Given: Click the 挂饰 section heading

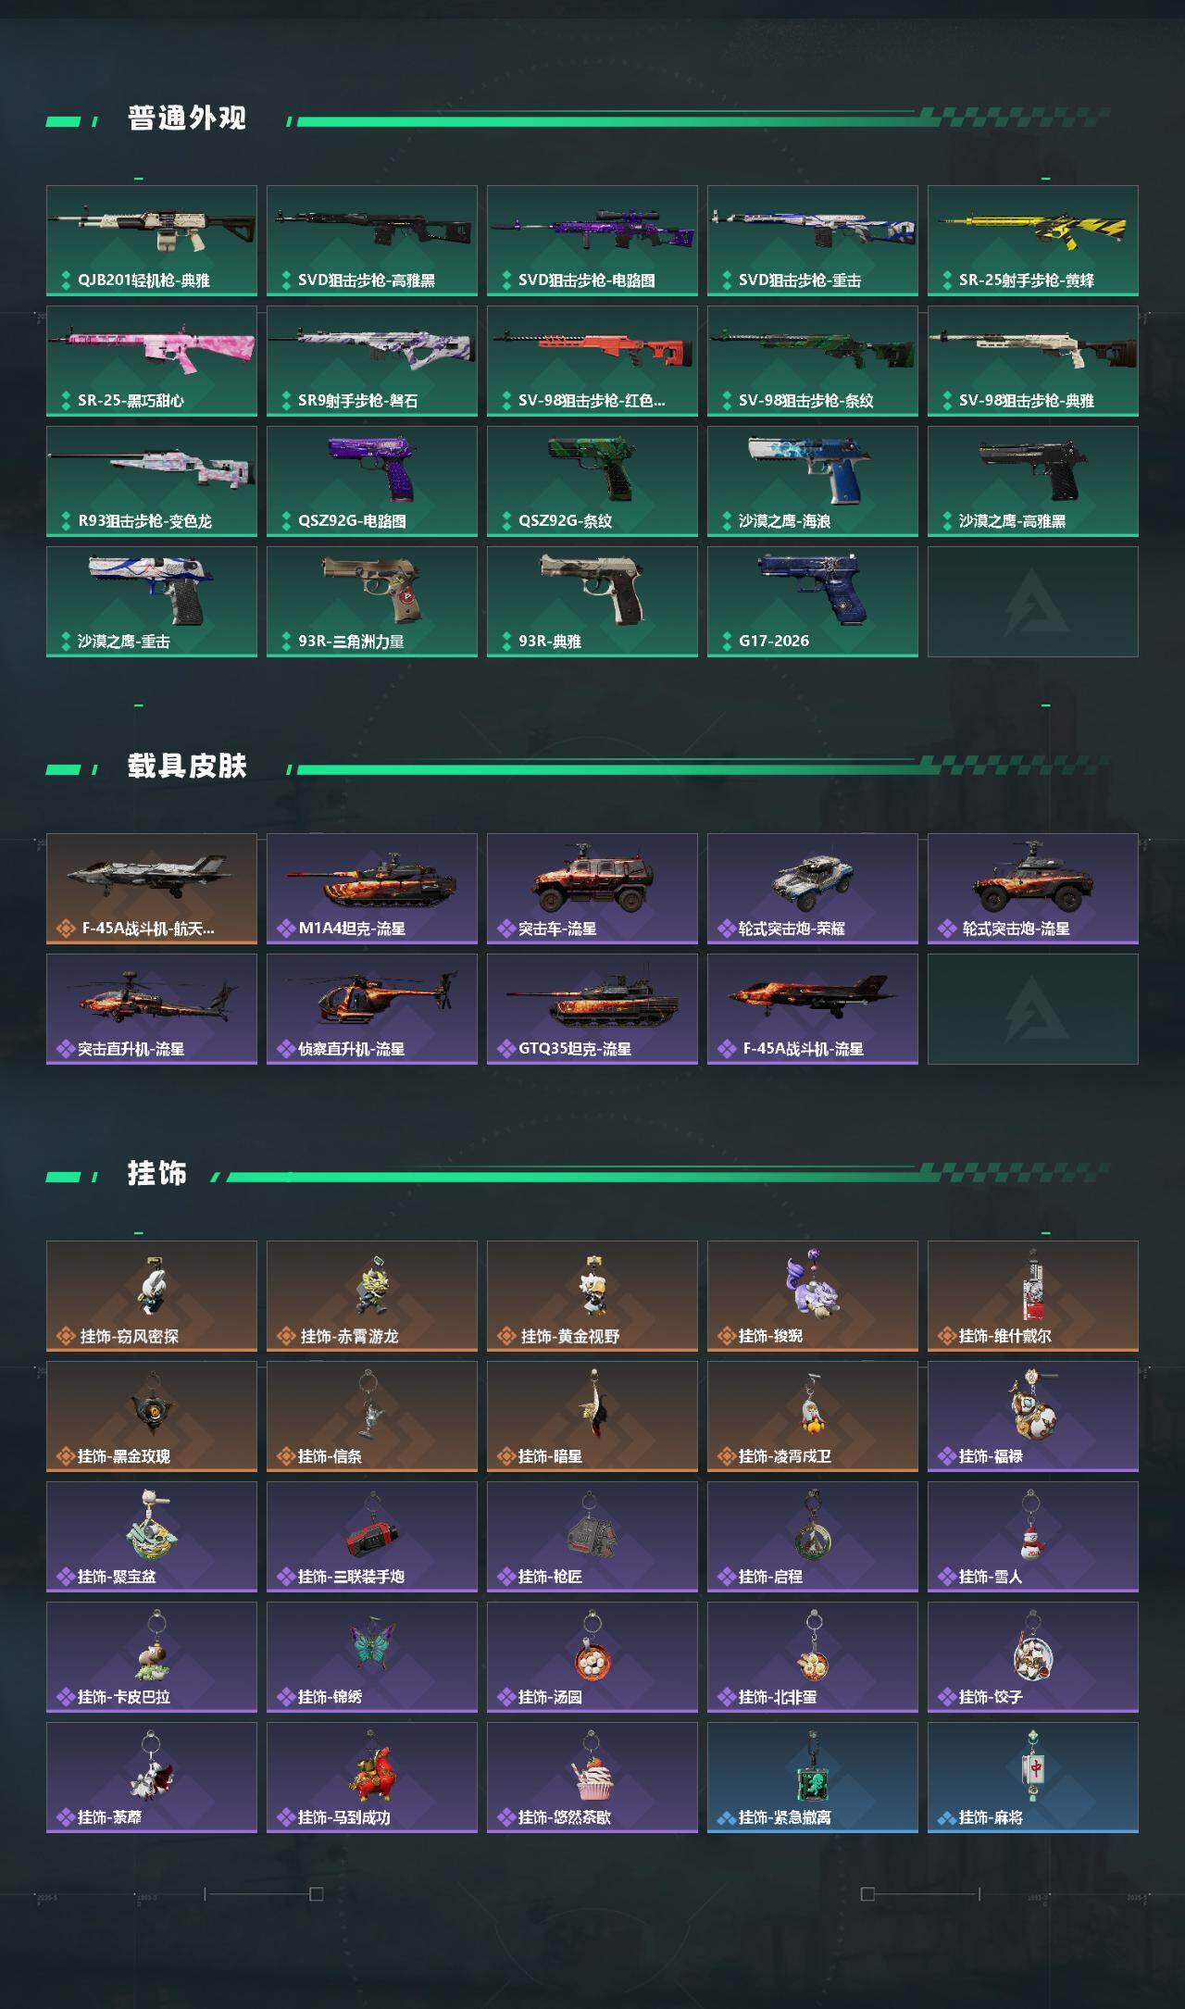Looking at the screenshot, I should pyautogui.click(x=157, y=1174).
